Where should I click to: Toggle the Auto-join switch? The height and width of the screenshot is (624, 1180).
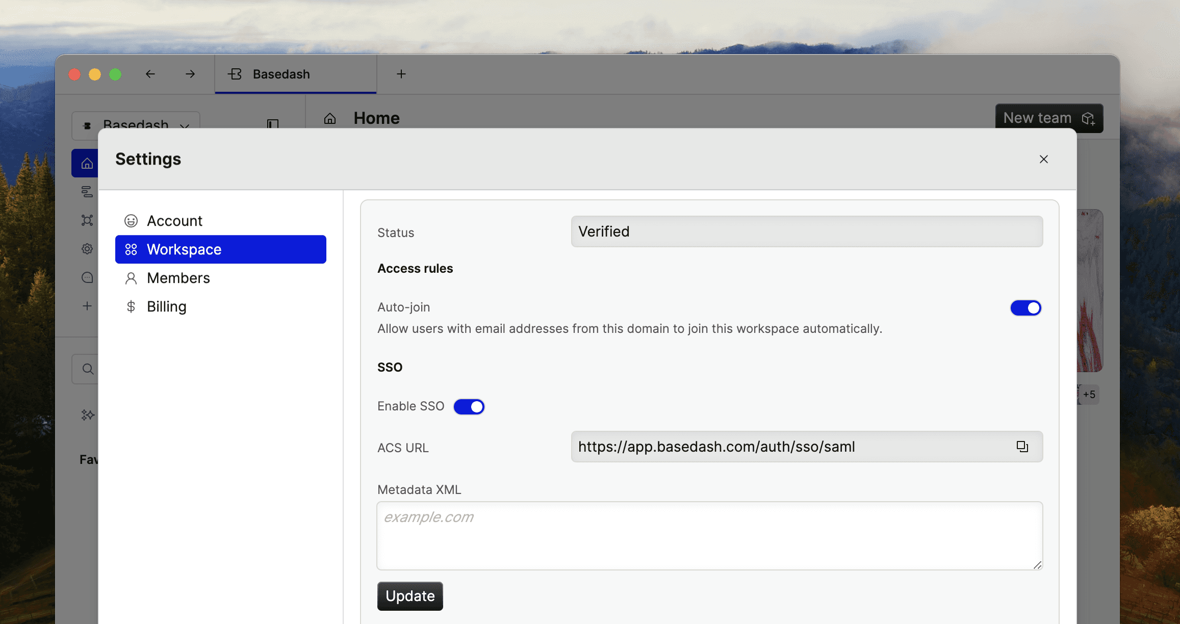click(x=1025, y=308)
